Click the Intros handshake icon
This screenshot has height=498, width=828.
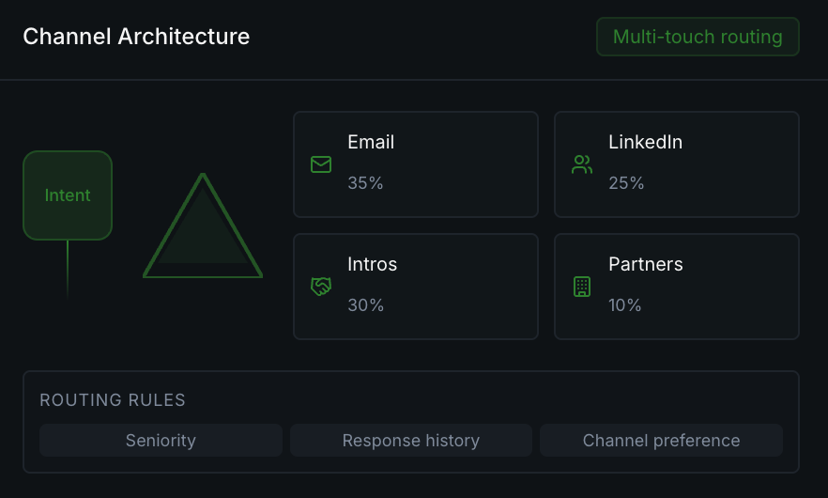(321, 287)
